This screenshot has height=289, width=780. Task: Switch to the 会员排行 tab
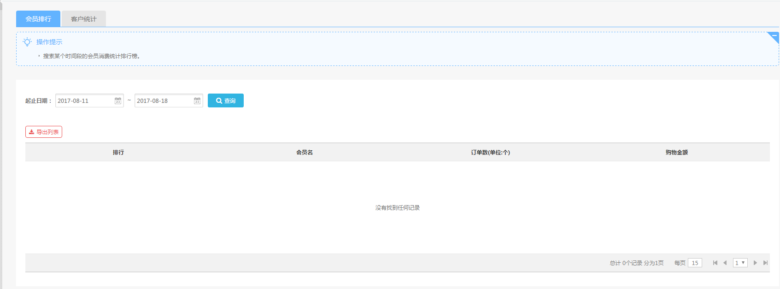click(38, 19)
